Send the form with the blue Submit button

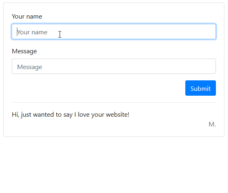[x=201, y=88]
